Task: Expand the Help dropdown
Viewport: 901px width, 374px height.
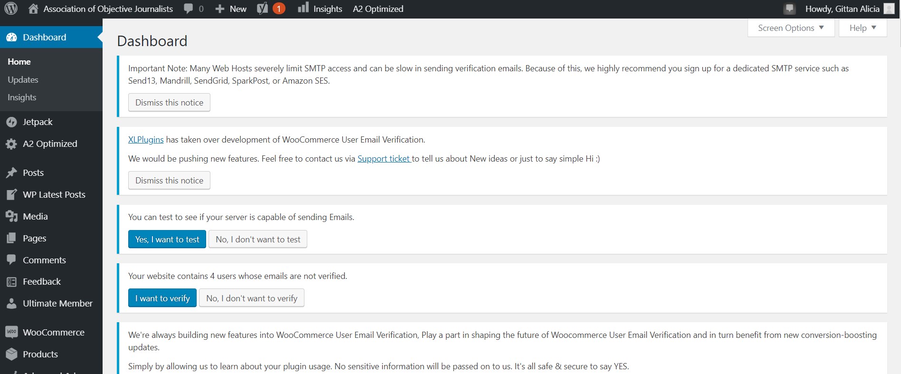Action: click(863, 28)
